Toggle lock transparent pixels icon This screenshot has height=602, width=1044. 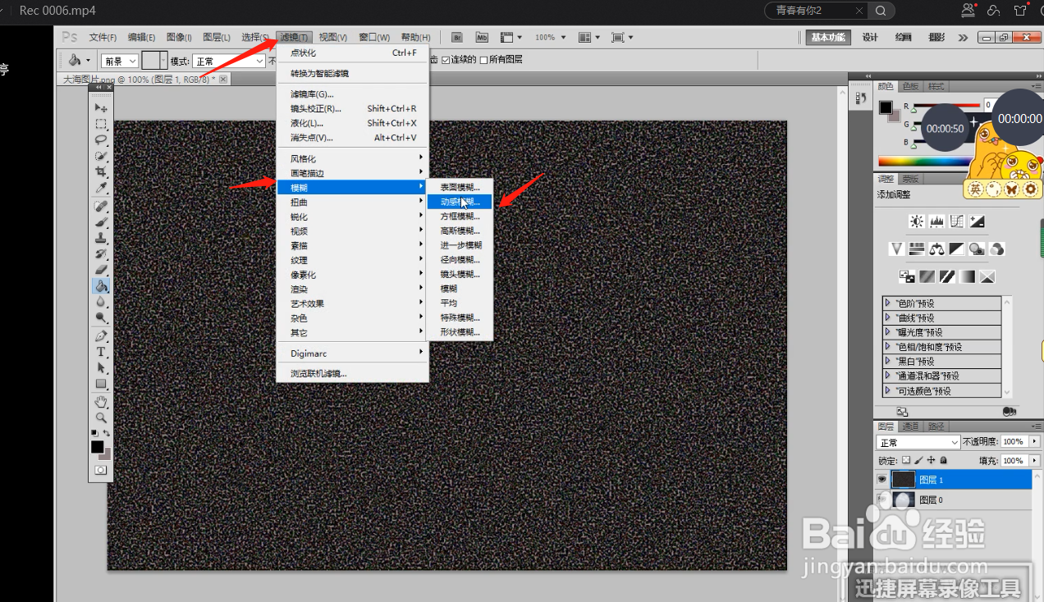click(906, 461)
